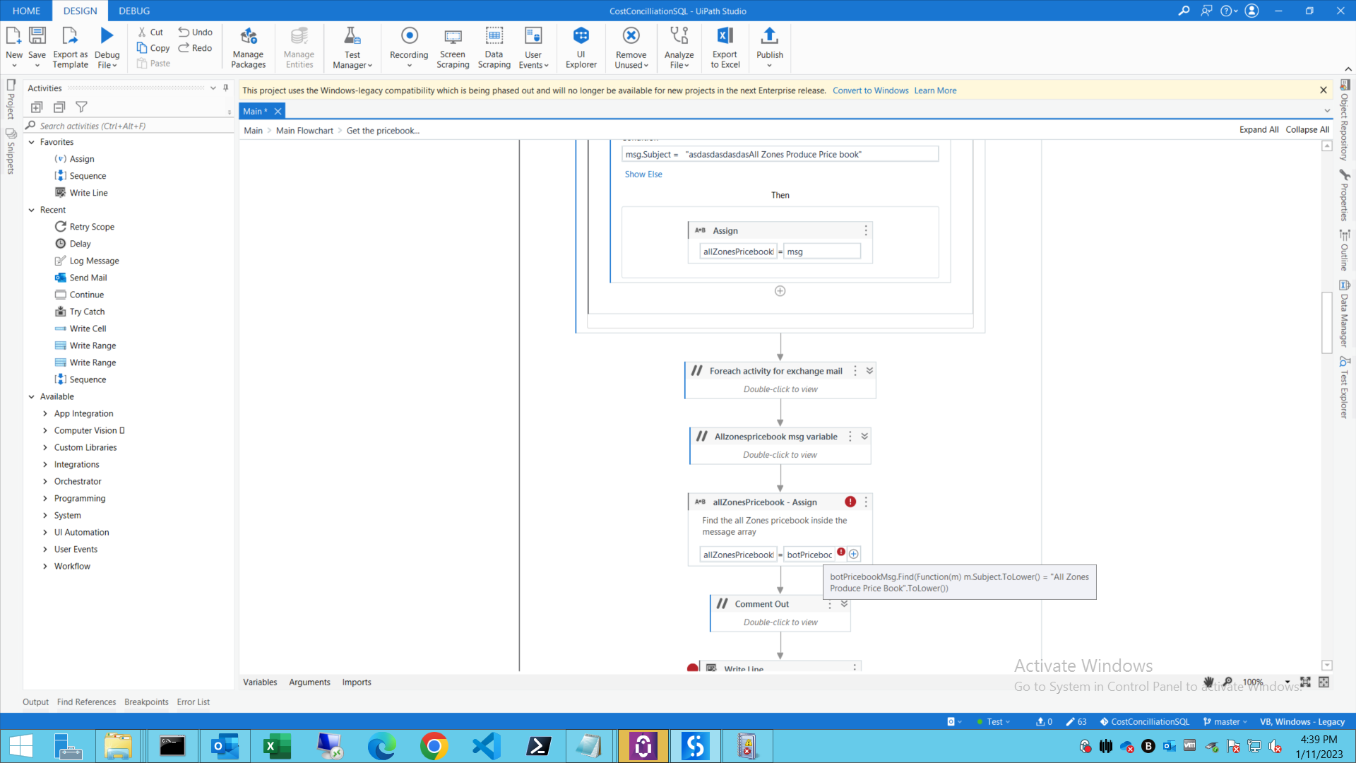Expand the Workflow category
This screenshot has width=1356, height=763.
tap(45, 566)
